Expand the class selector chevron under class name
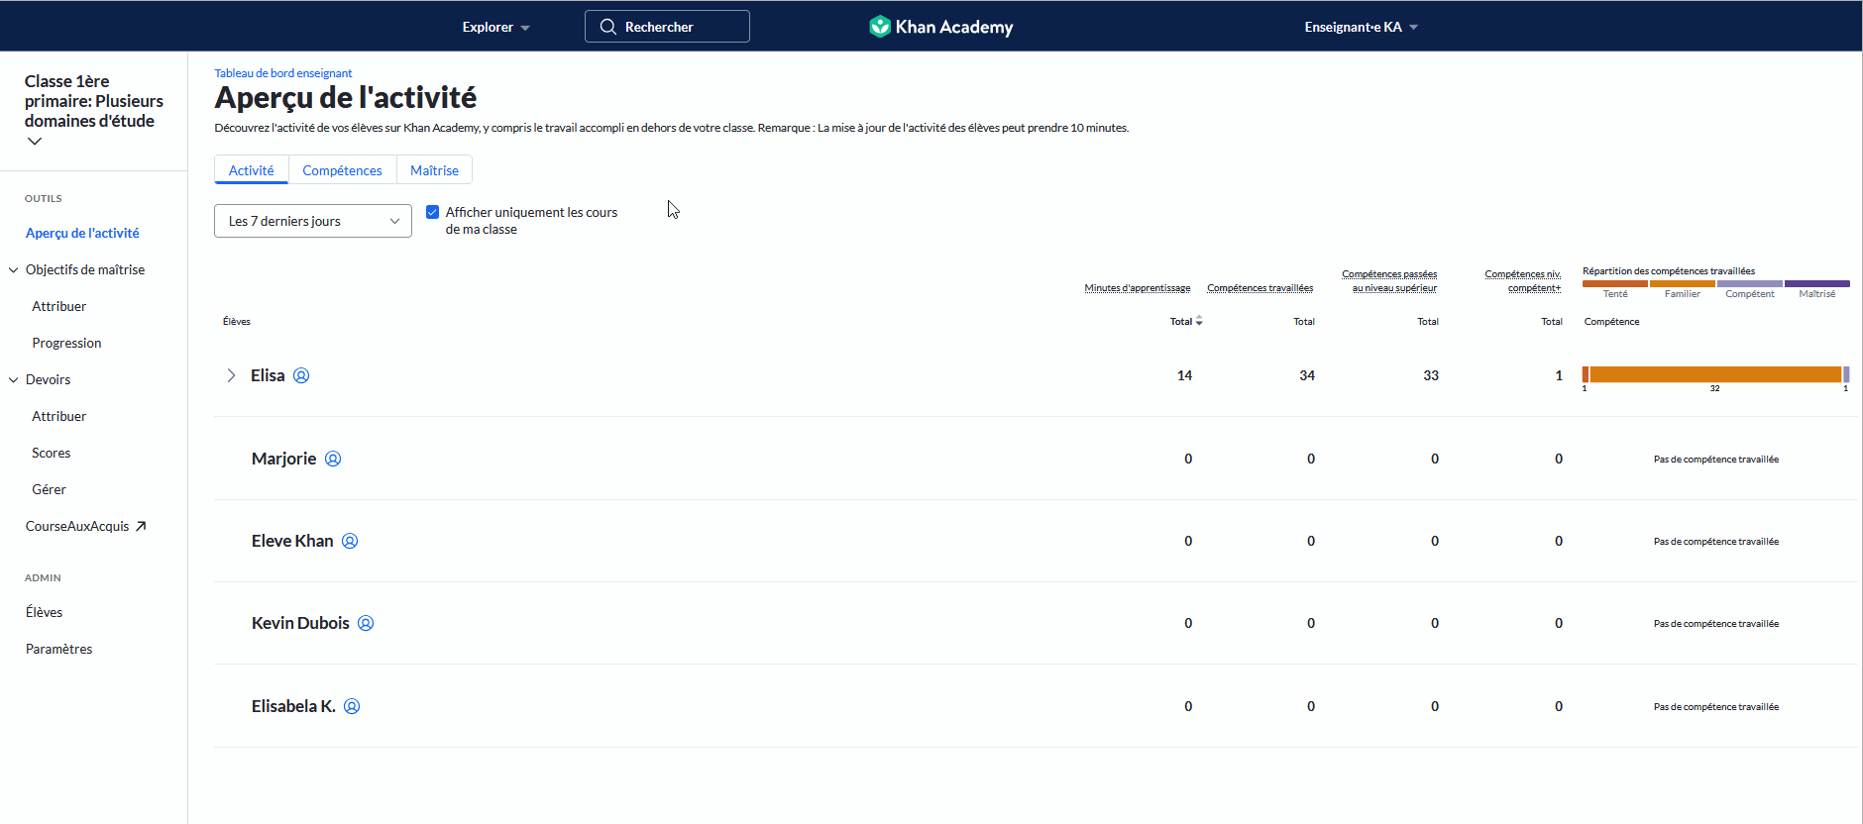 pyautogui.click(x=35, y=142)
